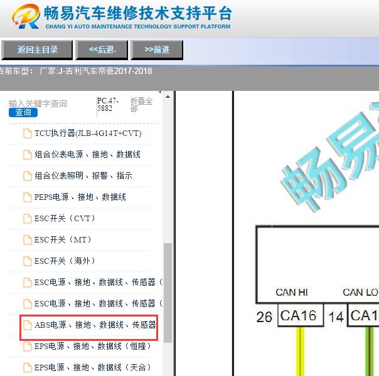The image size is (379, 376).
Task: Click CAN HI label in wiring diagram
Action: tap(292, 293)
